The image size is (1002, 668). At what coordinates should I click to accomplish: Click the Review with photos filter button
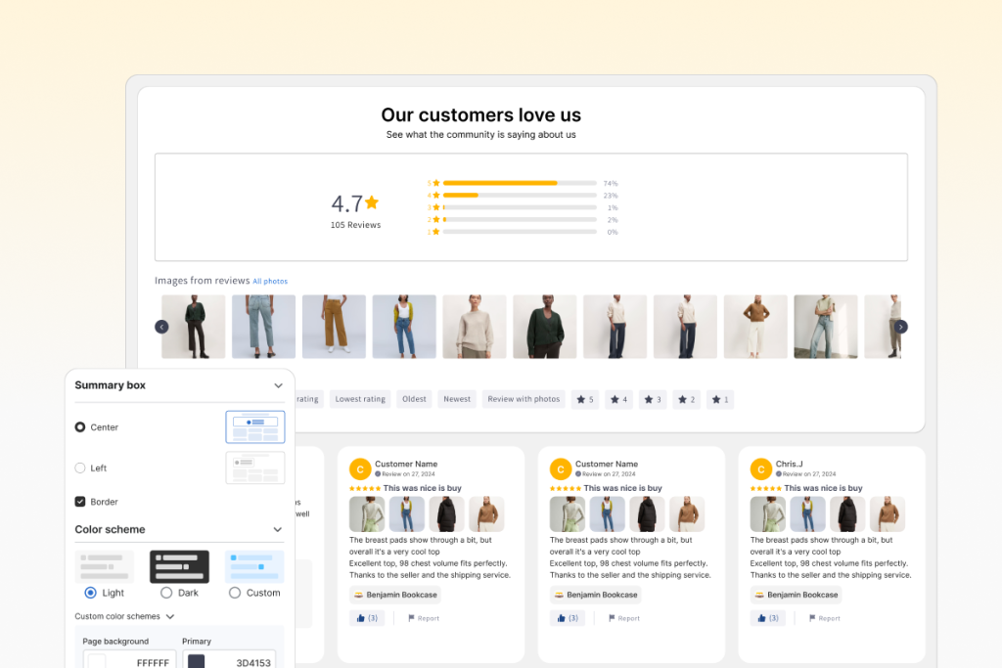click(524, 399)
